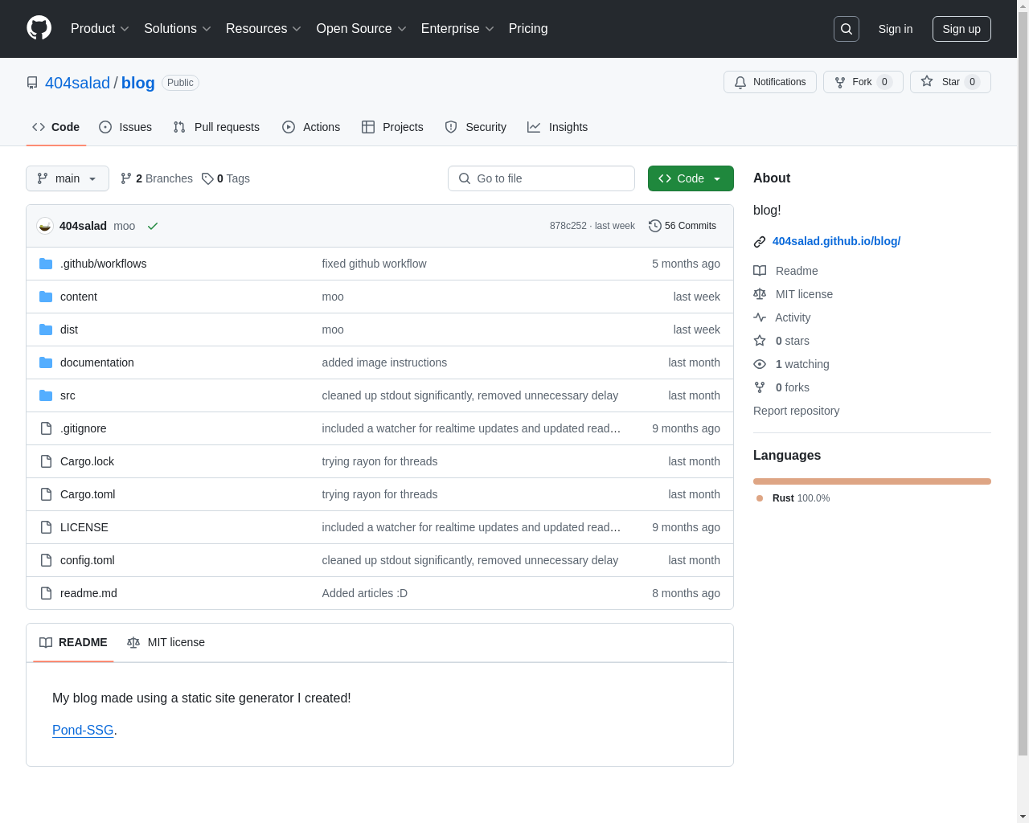
Task: Click the documentation folder icon
Action: (46, 362)
